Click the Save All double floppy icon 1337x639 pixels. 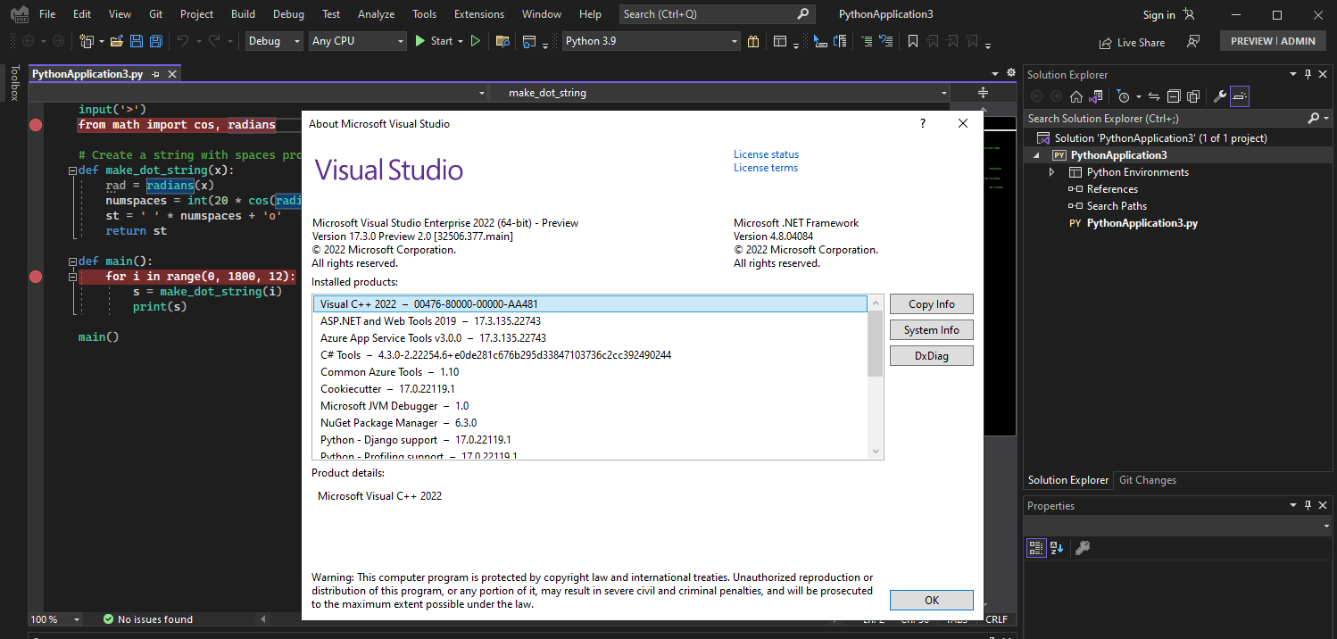[x=155, y=41]
